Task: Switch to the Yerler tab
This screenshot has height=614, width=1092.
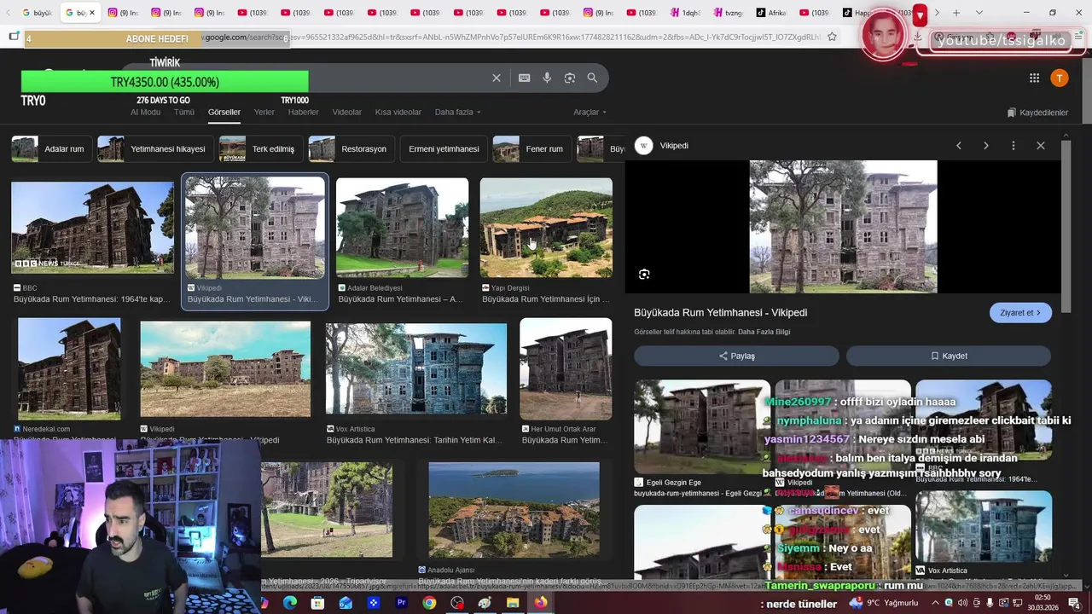Action: coord(264,112)
